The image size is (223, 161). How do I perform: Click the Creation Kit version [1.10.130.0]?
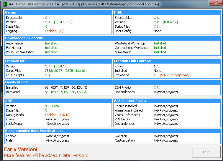(x=63, y=66)
